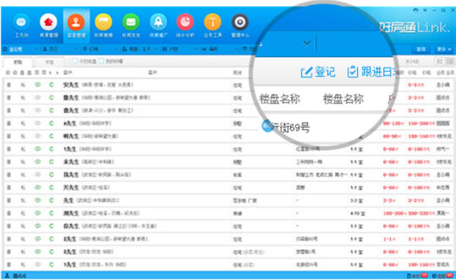Select the red 180-200 area value
Screen dimensions: 456x280
(394, 213)
